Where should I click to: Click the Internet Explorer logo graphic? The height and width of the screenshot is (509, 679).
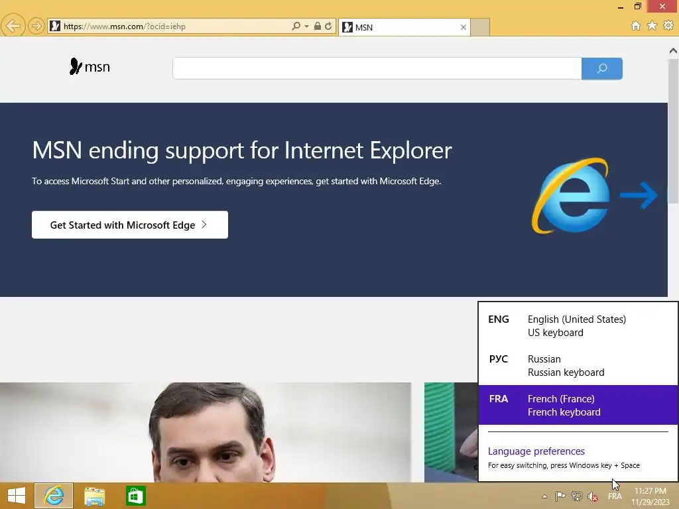(571, 196)
